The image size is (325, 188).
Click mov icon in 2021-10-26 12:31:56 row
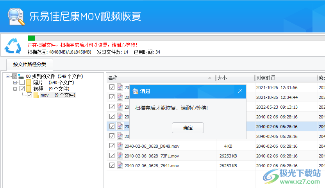(120, 87)
